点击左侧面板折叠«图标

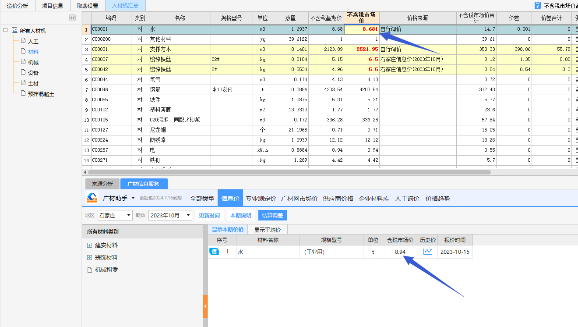tap(72, 18)
